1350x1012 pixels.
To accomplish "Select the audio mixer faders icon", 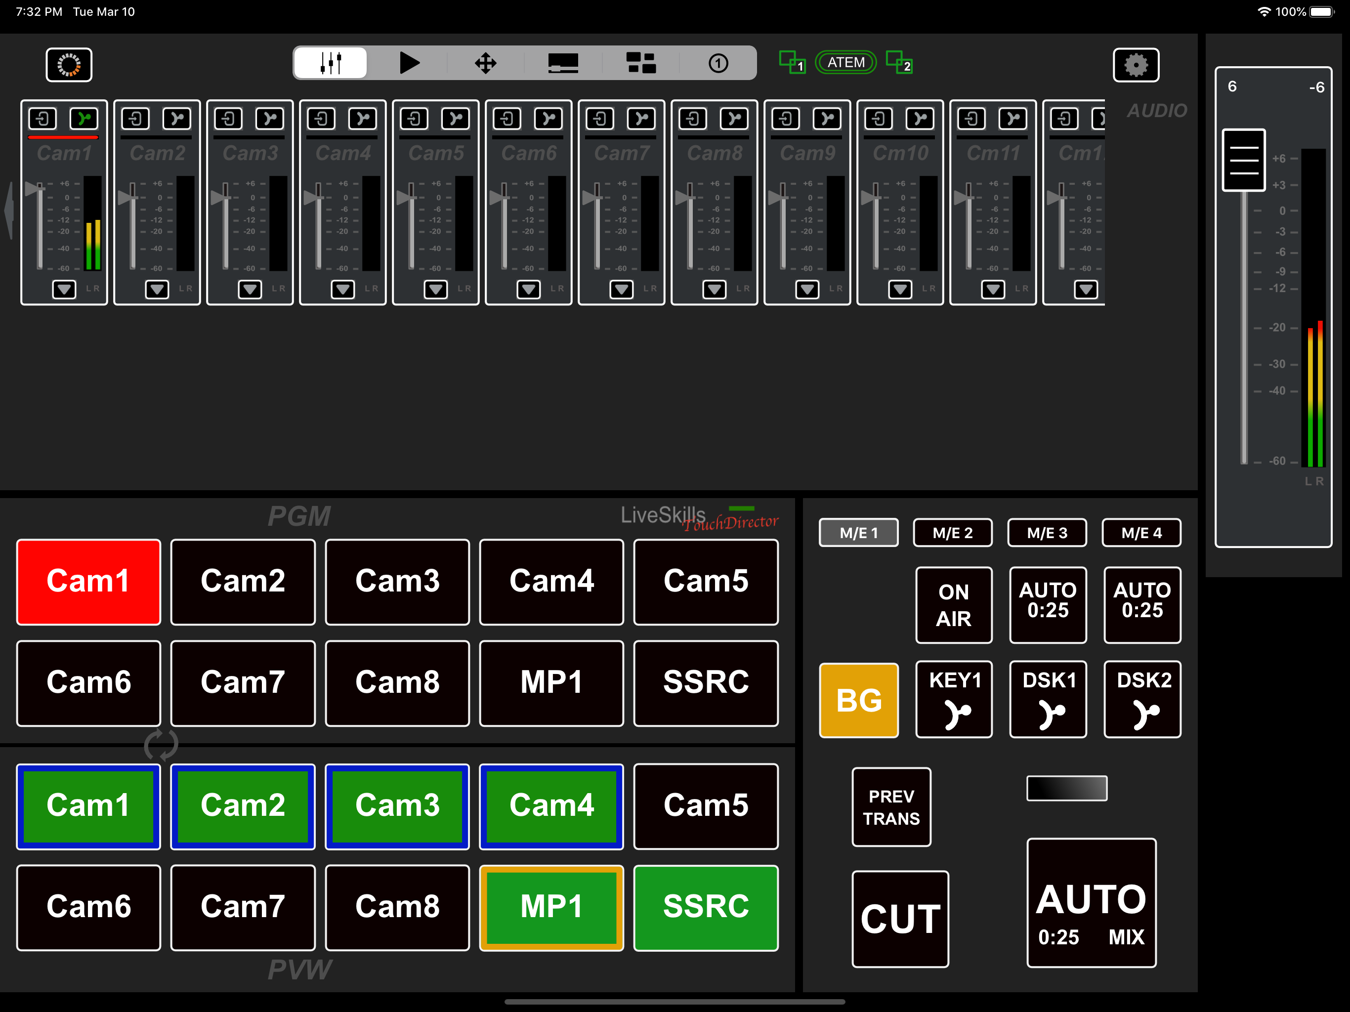I will [x=330, y=62].
